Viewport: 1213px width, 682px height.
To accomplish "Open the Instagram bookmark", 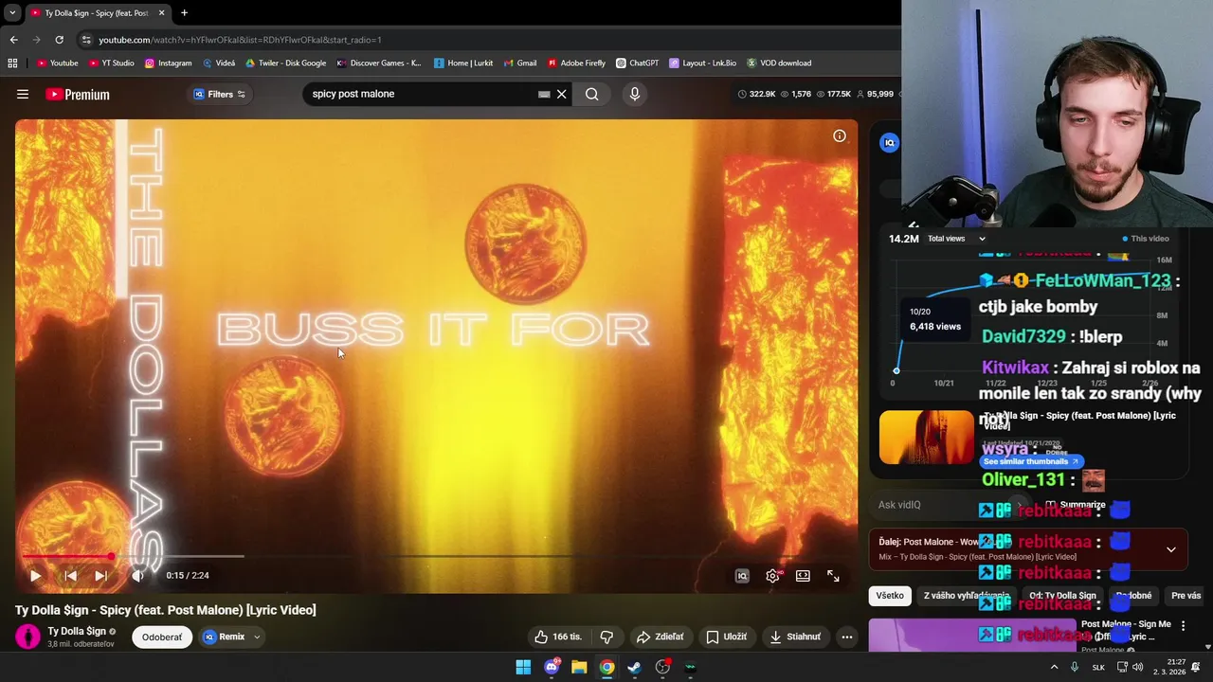I will (168, 63).
